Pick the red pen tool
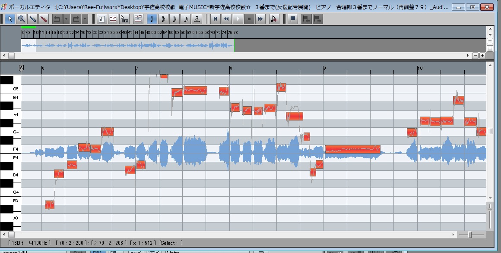This screenshot has height=253, width=501. coord(43,19)
